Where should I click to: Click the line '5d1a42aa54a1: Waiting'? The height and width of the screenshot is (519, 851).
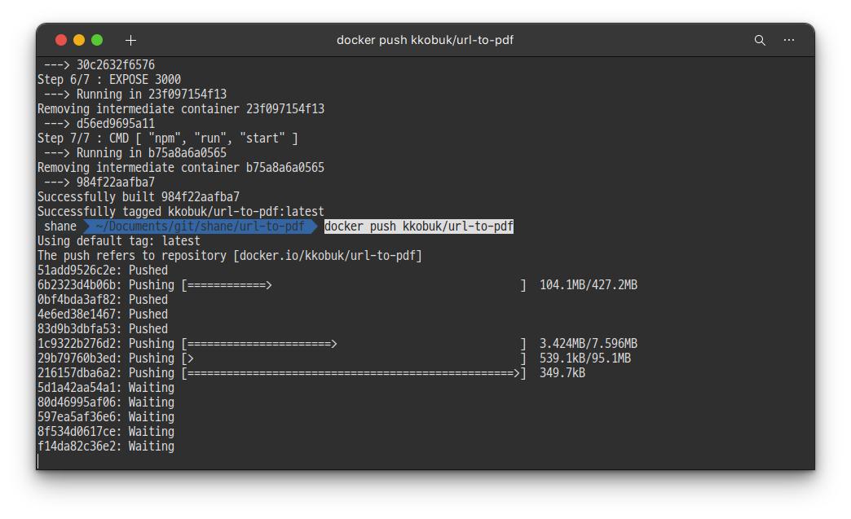point(106,387)
